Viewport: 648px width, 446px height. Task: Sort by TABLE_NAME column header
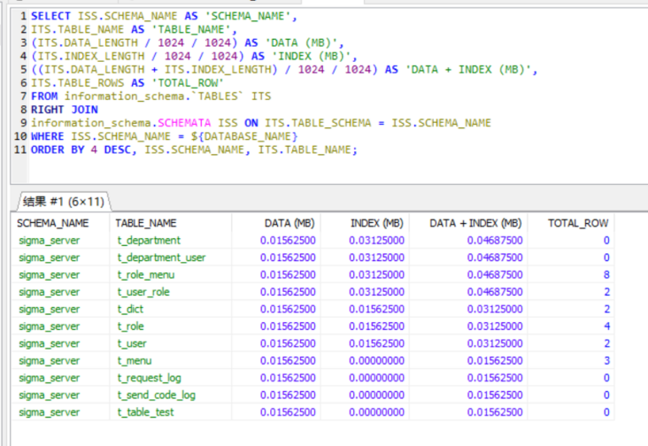click(x=146, y=223)
